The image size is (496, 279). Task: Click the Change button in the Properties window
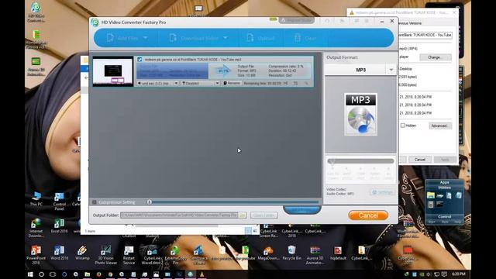[436, 57]
